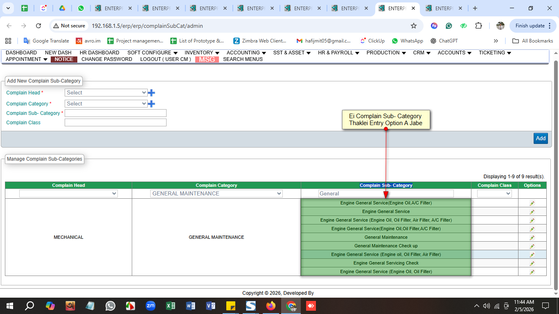559x314 pixels.
Task: Click the plus icon beside Complain Category
Action: 151,104
